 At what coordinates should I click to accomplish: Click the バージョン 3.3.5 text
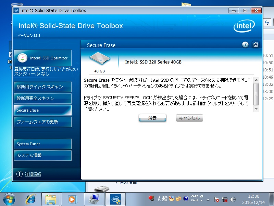coord(29,36)
